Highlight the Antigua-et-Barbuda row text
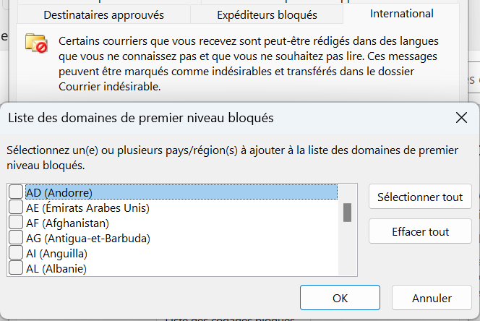480x321 pixels. tap(87, 239)
